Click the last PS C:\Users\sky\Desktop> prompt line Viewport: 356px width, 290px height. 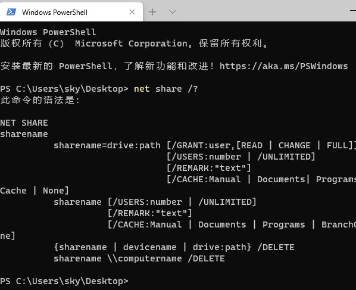(64, 281)
